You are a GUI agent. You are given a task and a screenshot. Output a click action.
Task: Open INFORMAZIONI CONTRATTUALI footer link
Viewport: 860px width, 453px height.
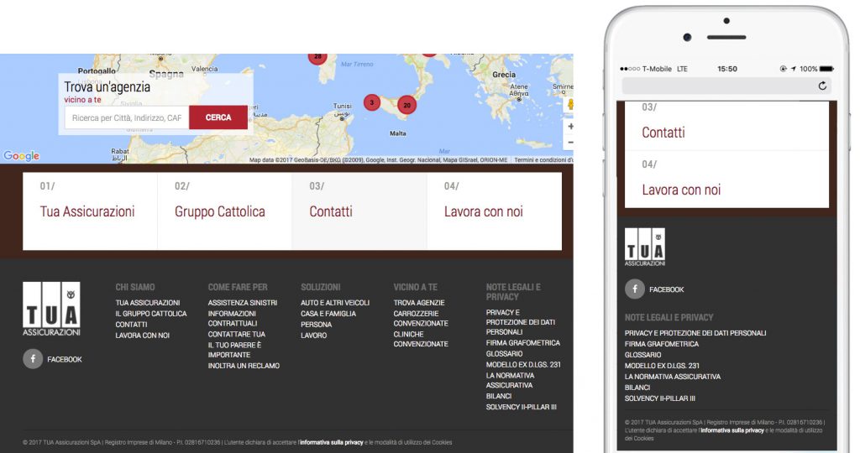tap(233, 319)
